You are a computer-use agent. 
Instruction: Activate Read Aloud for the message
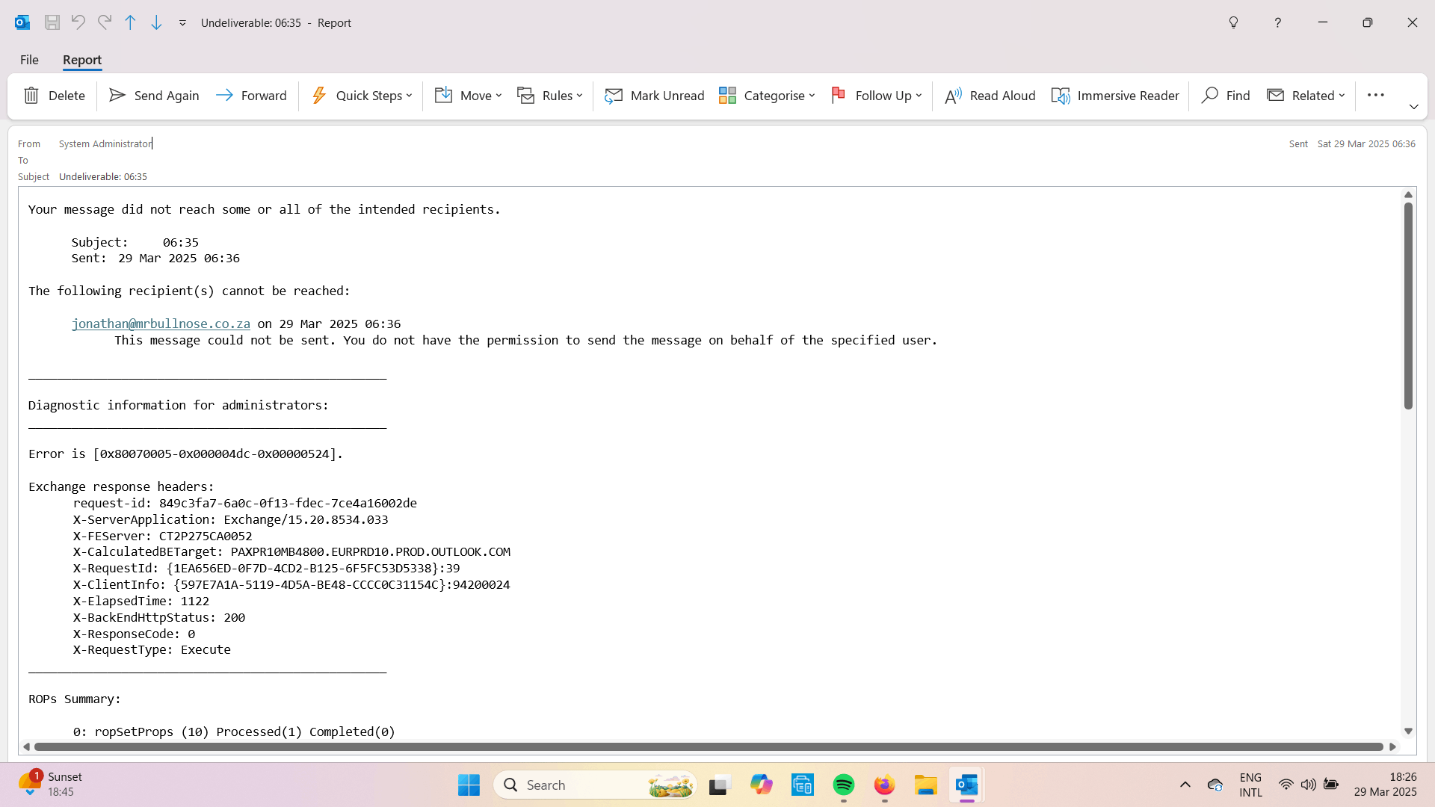[x=989, y=96]
